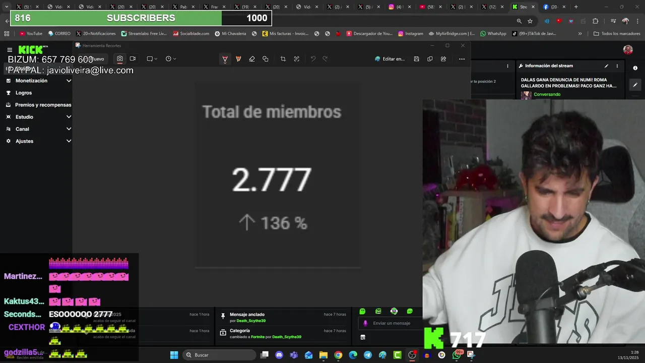
Task: Activate the image crop tool
Action: coord(283,59)
